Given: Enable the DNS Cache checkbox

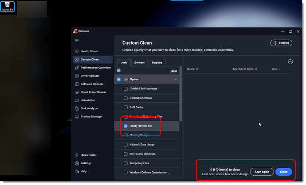Looking at the screenshot, I should [126, 107].
